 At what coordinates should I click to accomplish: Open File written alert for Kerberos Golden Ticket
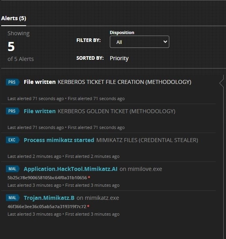40,111
